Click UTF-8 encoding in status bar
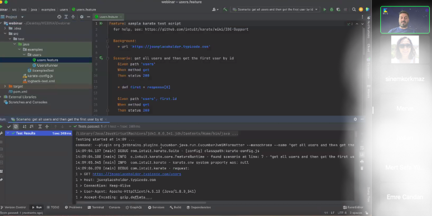Image resolution: width=432 pixels, height=216 pixels. (x=342, y=213)
